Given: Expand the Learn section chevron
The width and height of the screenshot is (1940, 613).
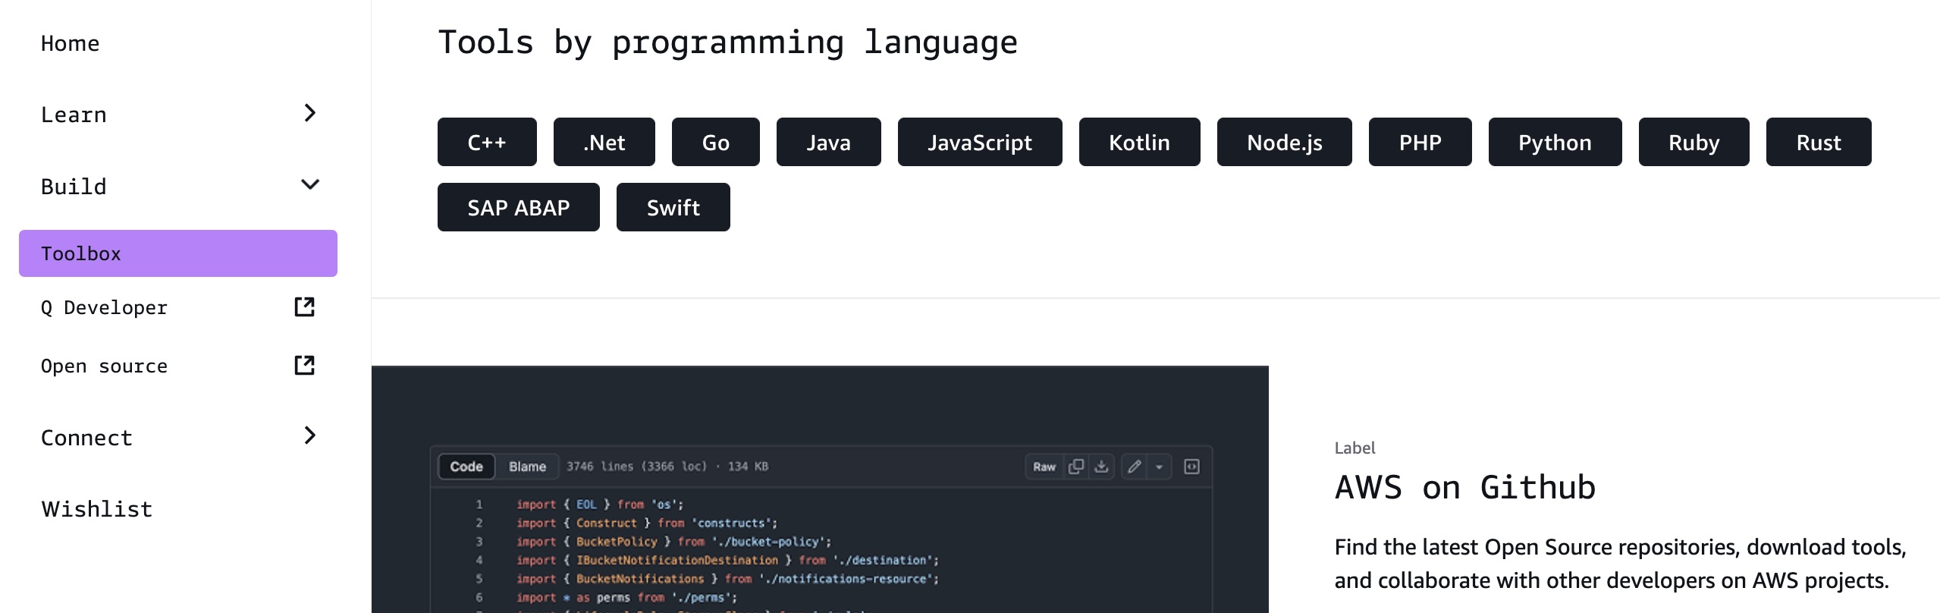Looking at the screenshot, I should pyautogui.click(x=309, y=113).
